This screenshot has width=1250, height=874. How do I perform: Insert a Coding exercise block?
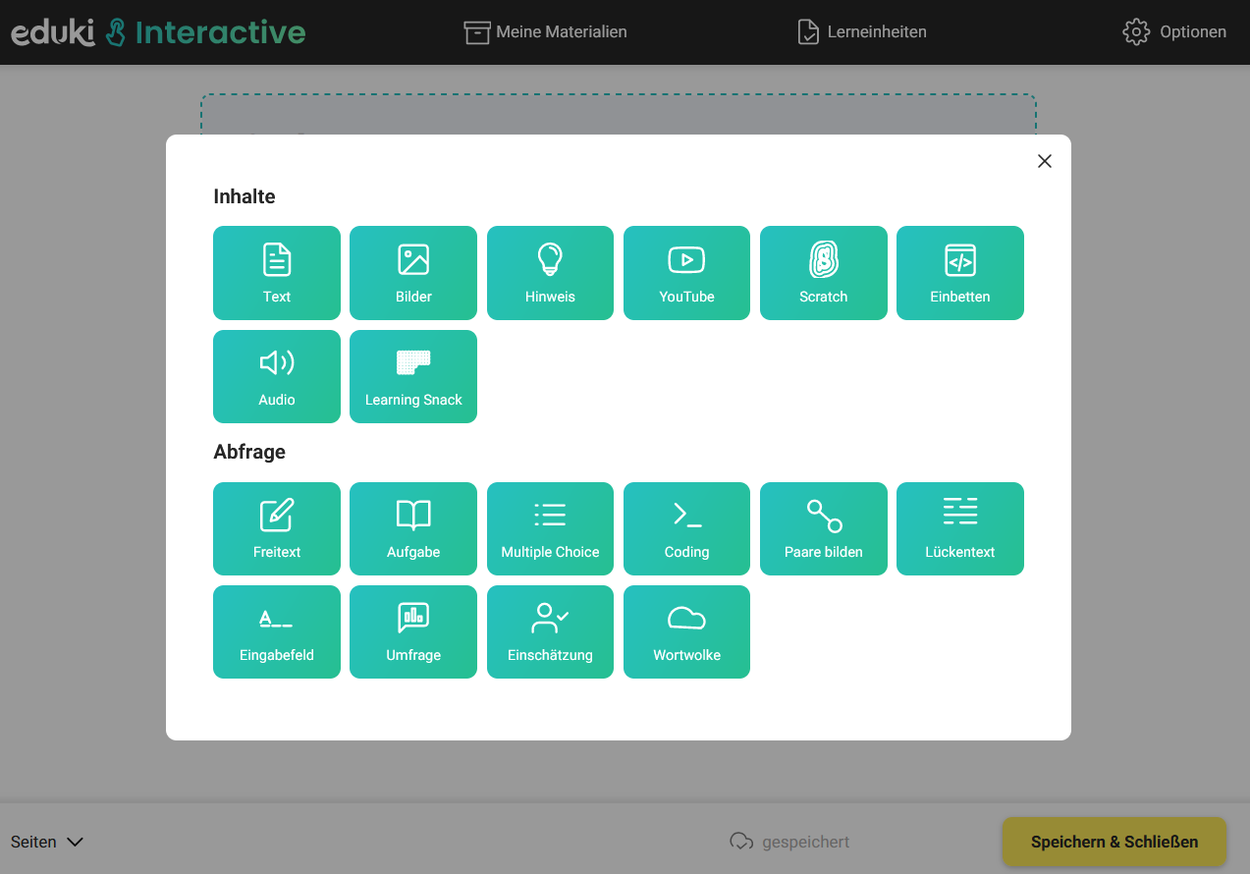[x=686, y=528]
